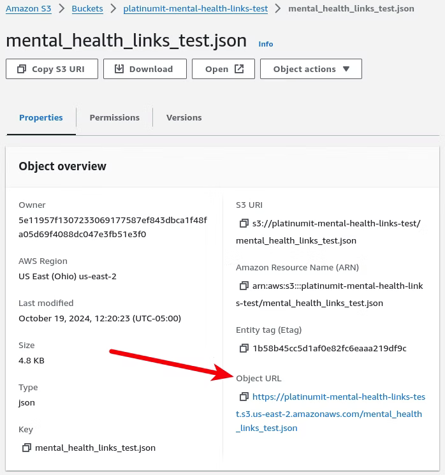
Task: Click the 'US East (Ohio) us-east-2' region text
Action: [68, 276]
